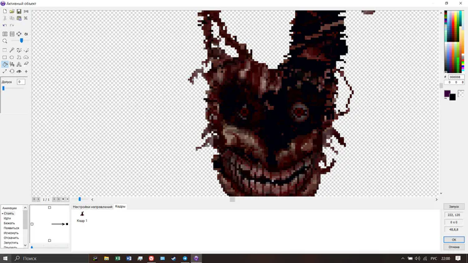This screenshot has width=468, height=263.
Task: Select the Стоять animation
Action: (x=9, y=214)
